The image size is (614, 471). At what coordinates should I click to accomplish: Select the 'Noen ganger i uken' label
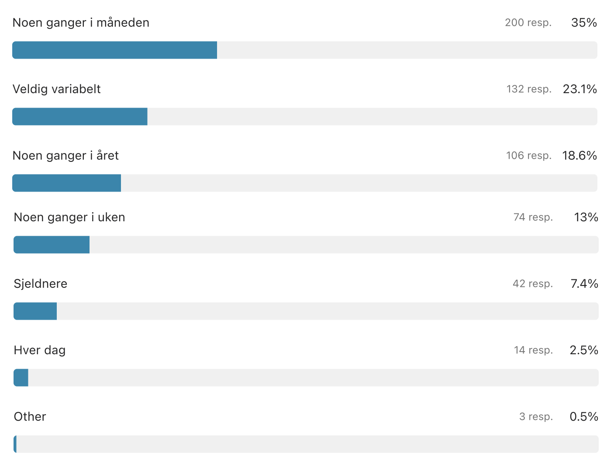69,217
